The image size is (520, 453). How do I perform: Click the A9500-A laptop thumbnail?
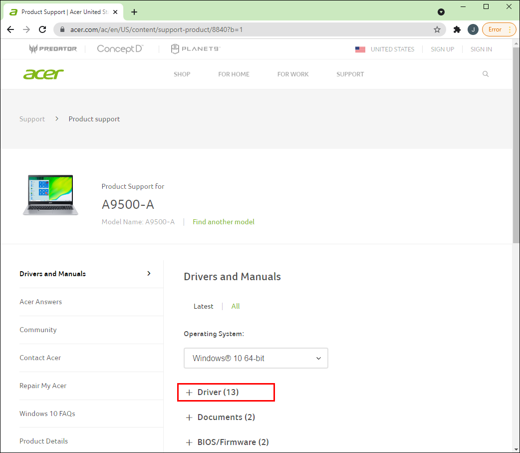[x=50, y=195]
